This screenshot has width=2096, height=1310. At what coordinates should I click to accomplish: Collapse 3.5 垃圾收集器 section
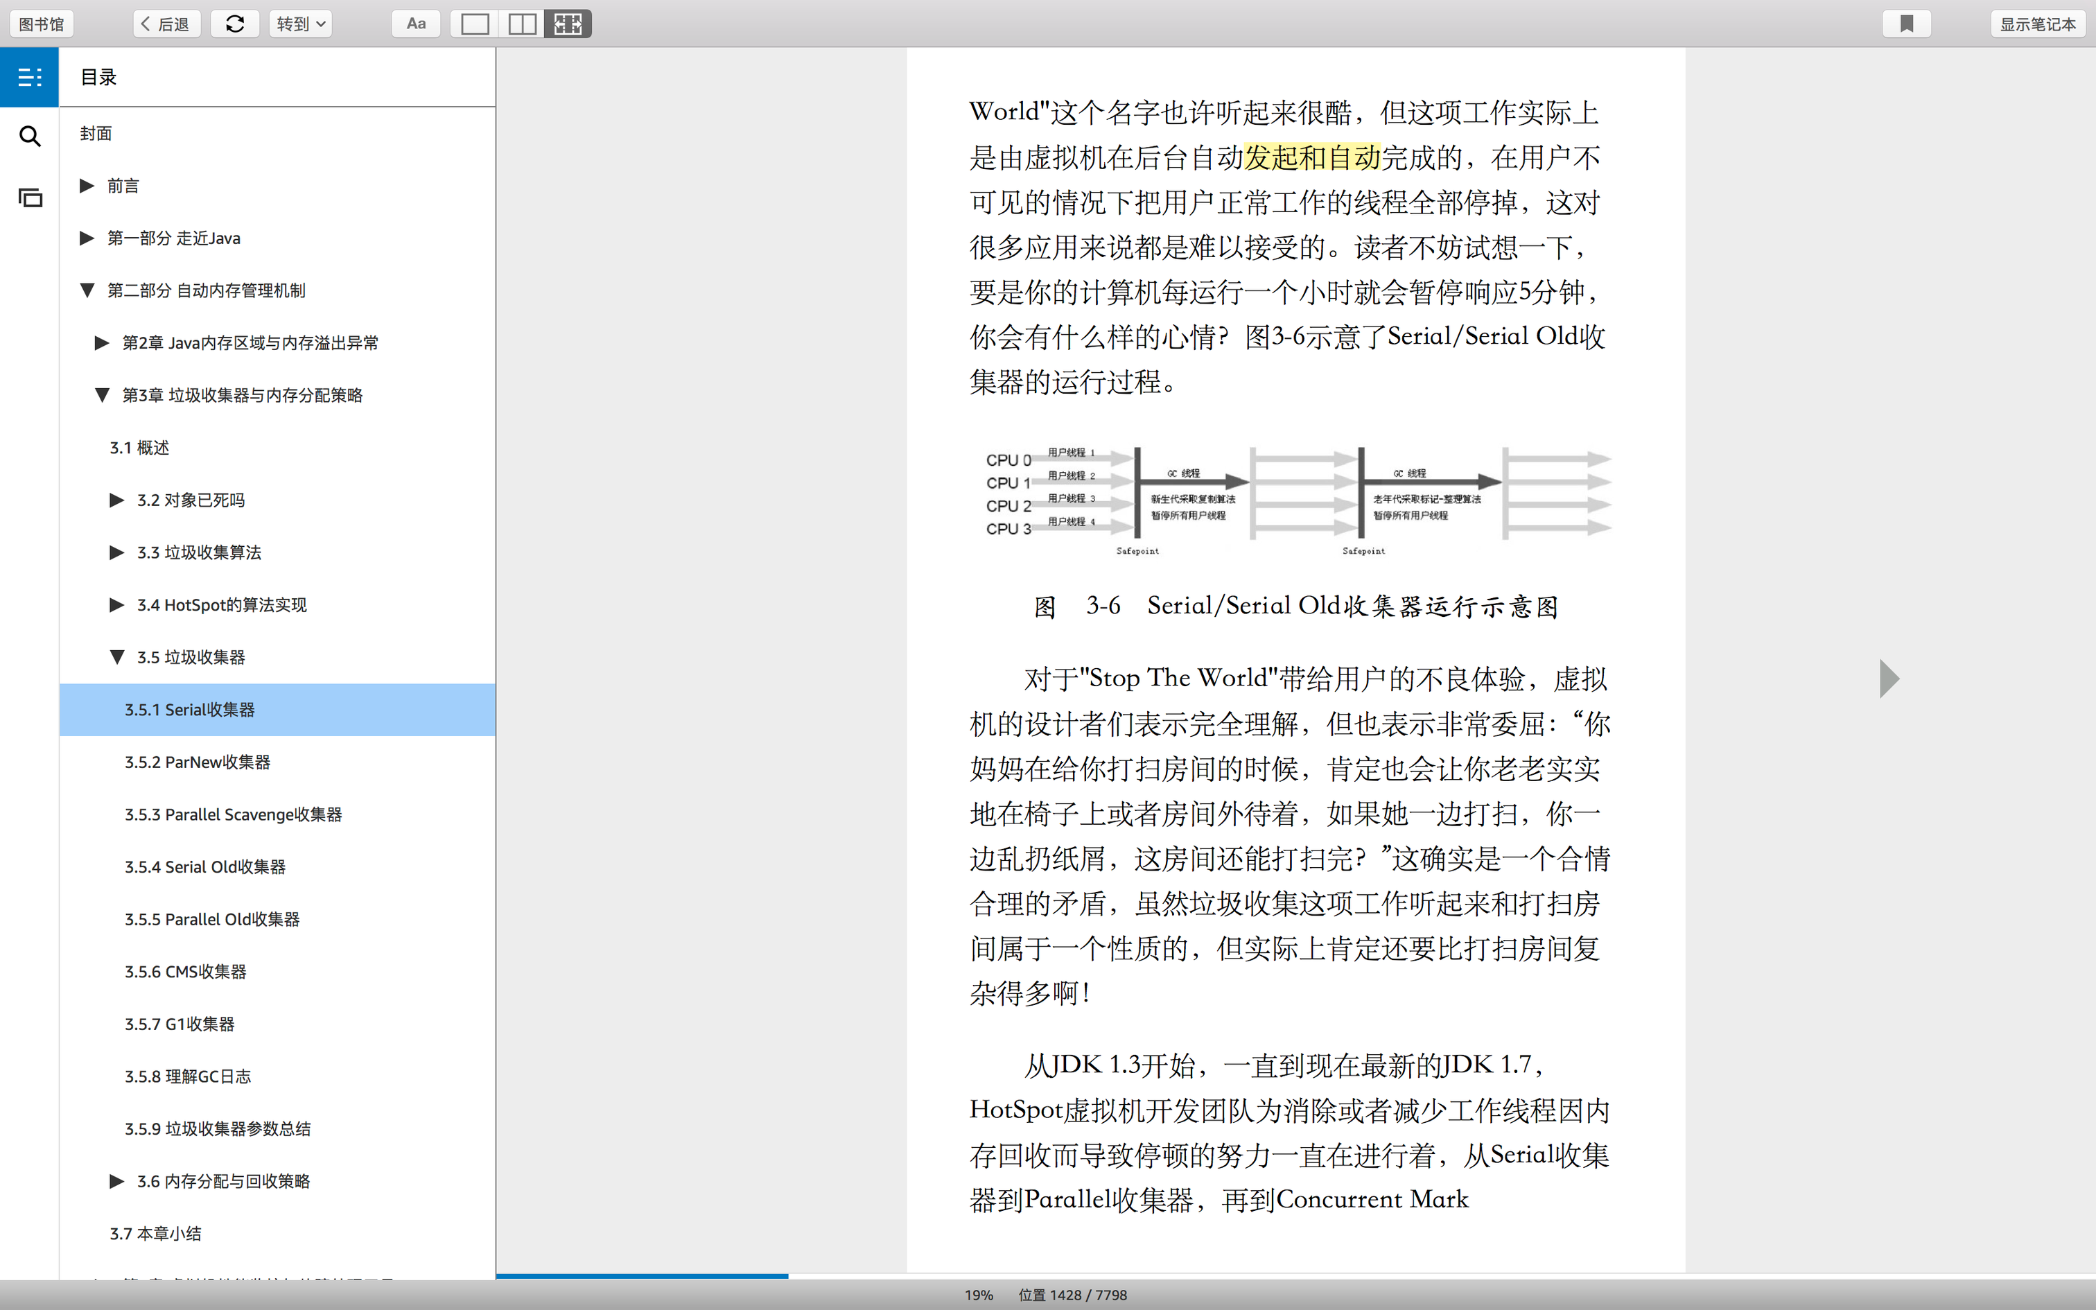[x=117, y=657]
